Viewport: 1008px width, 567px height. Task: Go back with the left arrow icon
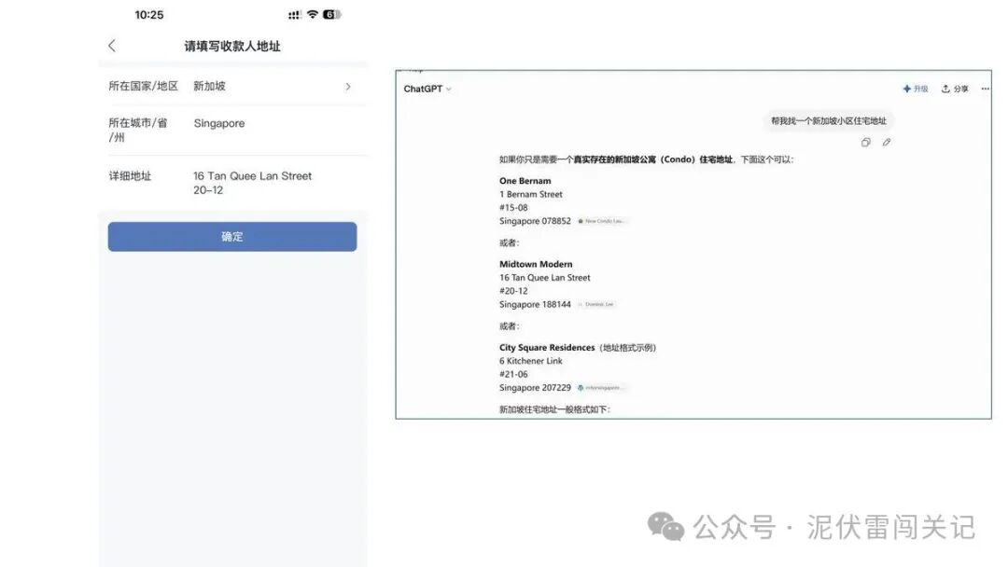[112, 46]
